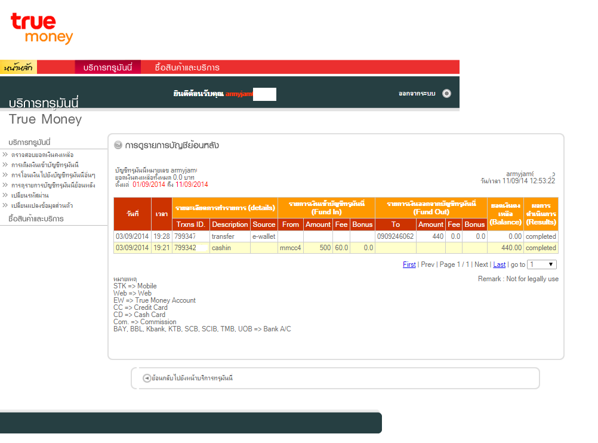Open the หน้าหลัก home tab
The image size is (598, 443).
coord(19,67)
